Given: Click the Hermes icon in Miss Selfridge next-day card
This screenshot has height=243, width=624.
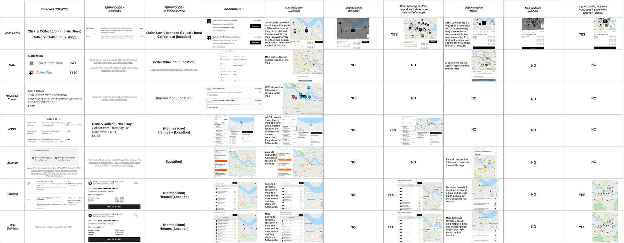Looking at the screenshot, I should point(90,215).
